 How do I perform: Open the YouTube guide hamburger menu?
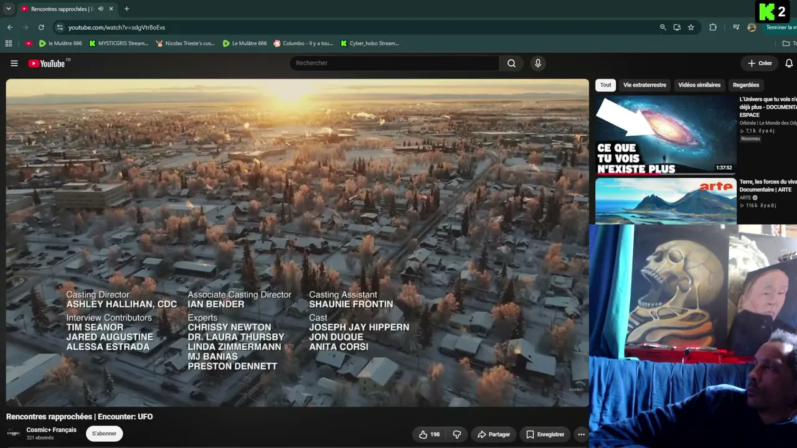[14, 63]
